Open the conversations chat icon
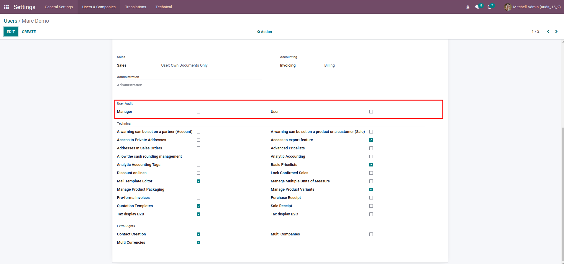The width and height of the screenshot is (564, 264). click(477, 7)
